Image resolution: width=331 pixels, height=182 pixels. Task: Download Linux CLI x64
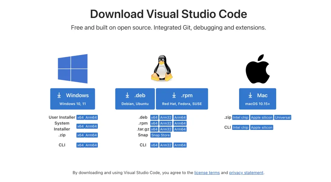click(x=154, y=145)
